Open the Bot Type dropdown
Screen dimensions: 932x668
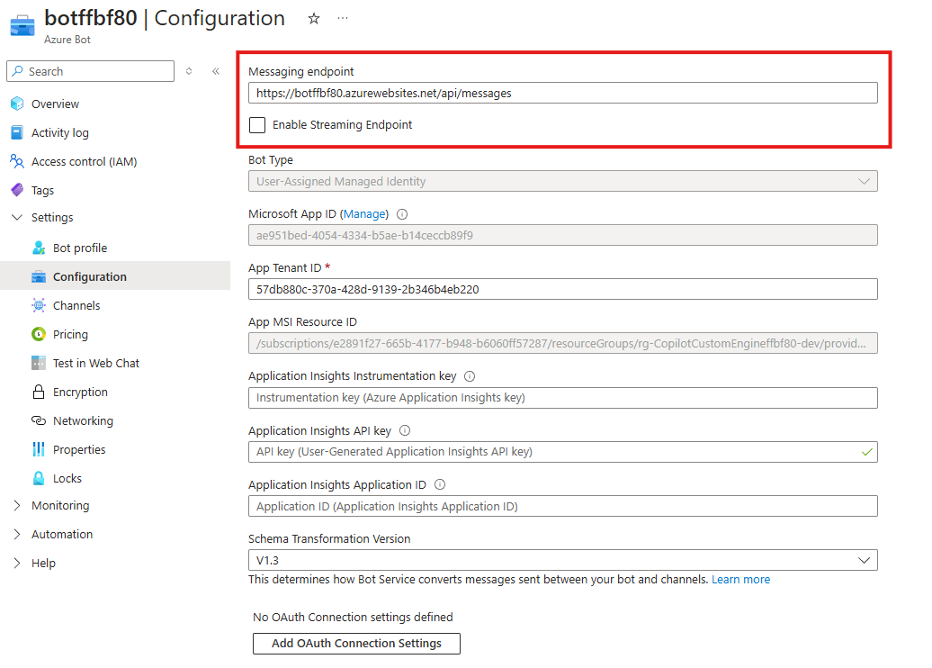(x=563, y=182)
